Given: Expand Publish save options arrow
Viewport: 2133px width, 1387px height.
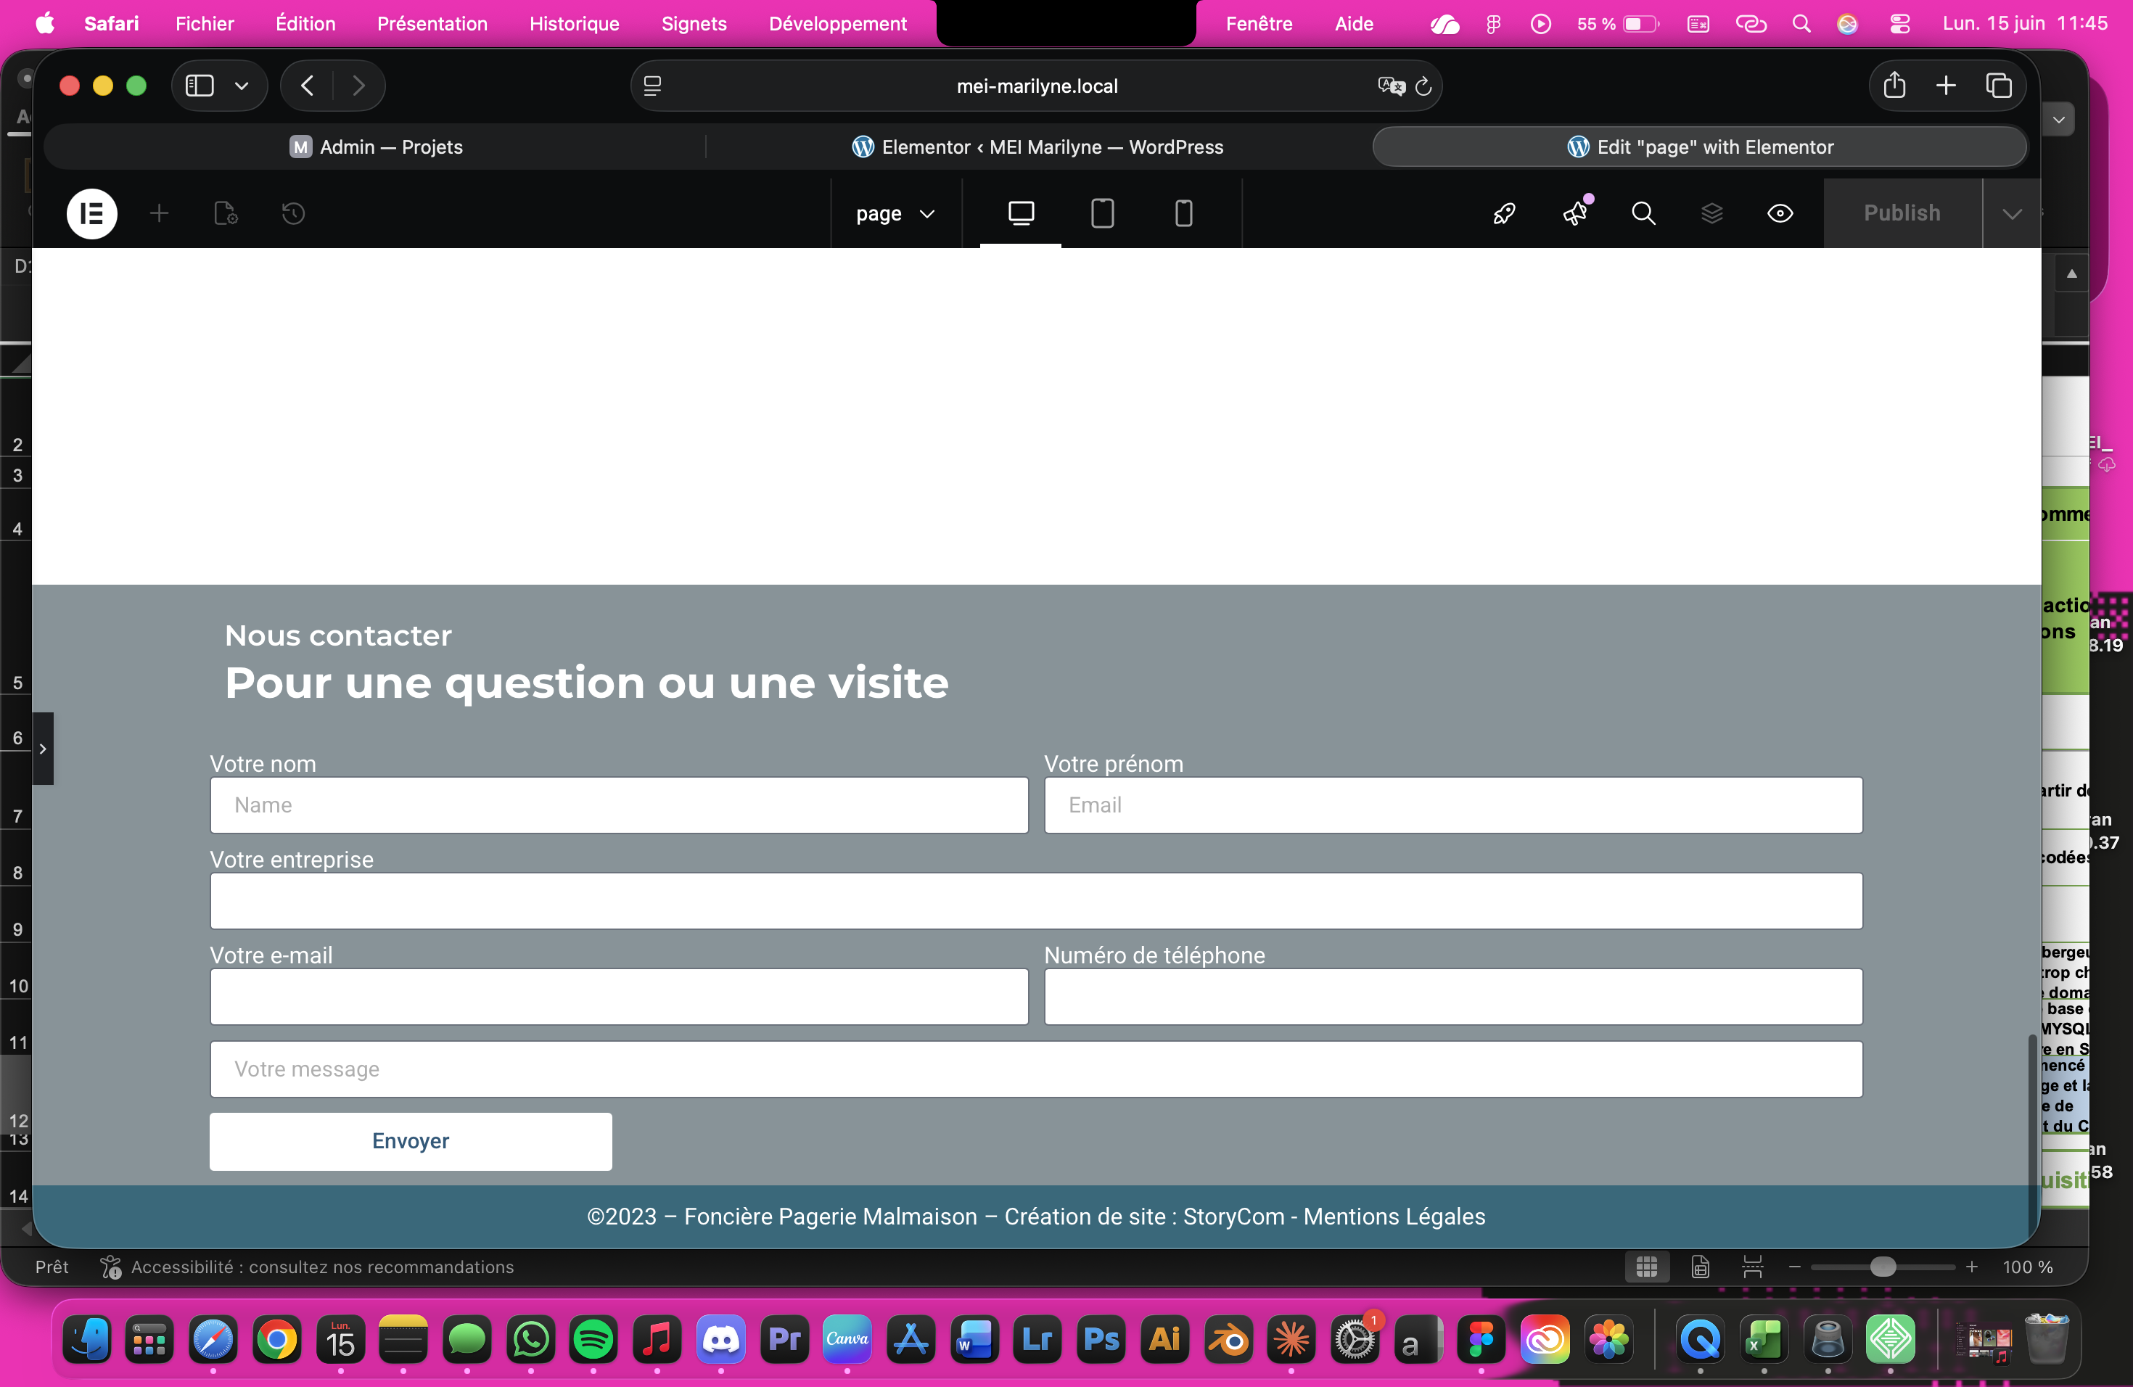Looking at the screenshot, I should [2012, 213].
